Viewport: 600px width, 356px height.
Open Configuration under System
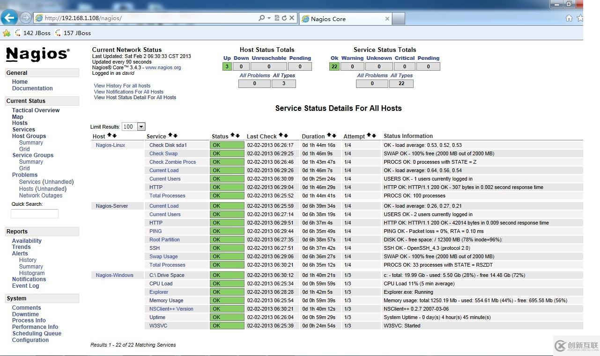point(30,340)
